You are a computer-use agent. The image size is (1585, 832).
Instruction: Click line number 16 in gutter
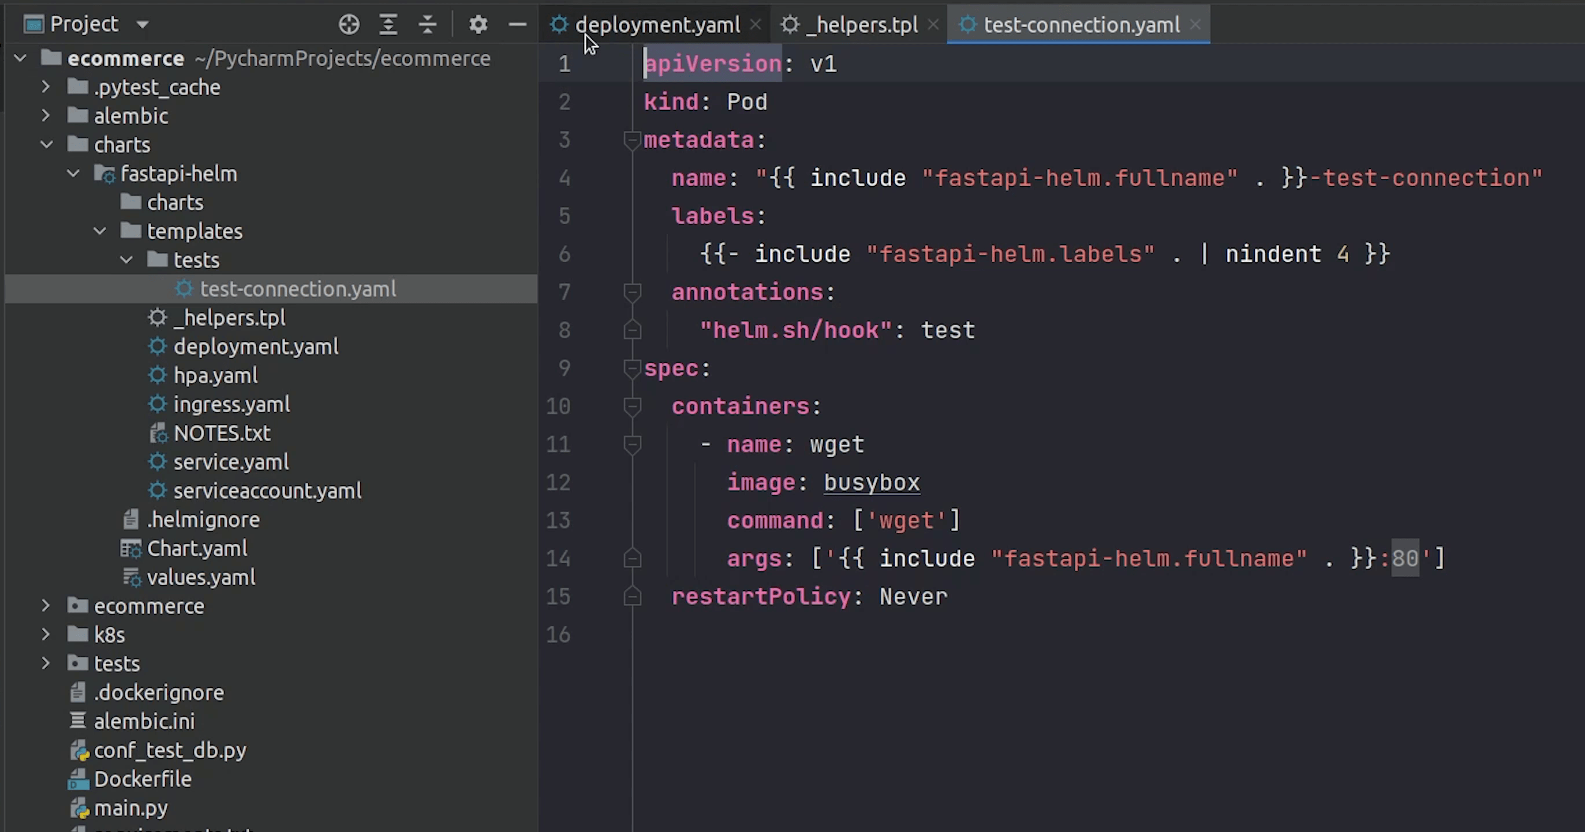coord(558,635)
